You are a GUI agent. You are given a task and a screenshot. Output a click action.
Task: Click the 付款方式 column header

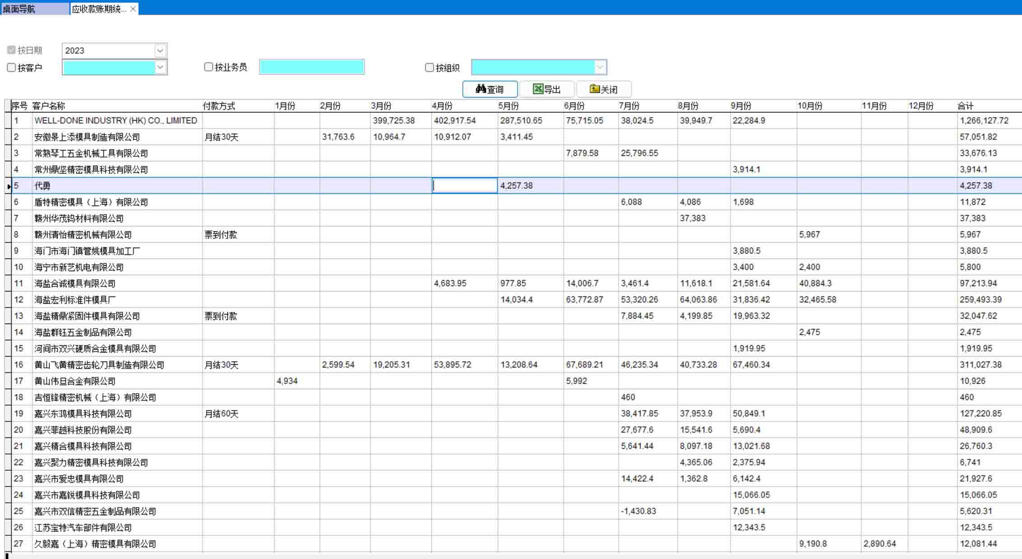coord(219,106)
